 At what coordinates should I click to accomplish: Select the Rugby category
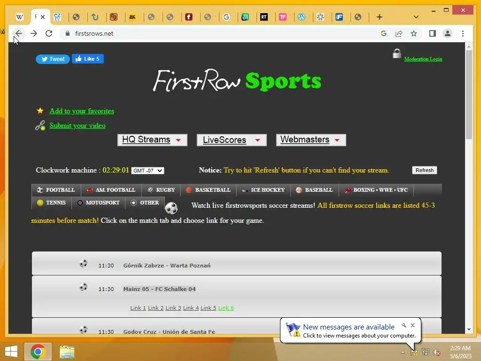tap(161, 190)
